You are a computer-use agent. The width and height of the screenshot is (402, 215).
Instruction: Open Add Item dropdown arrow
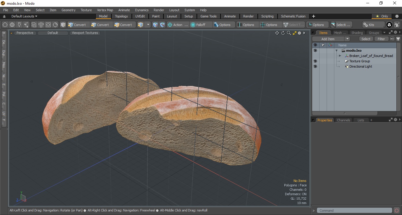(347, 39)
